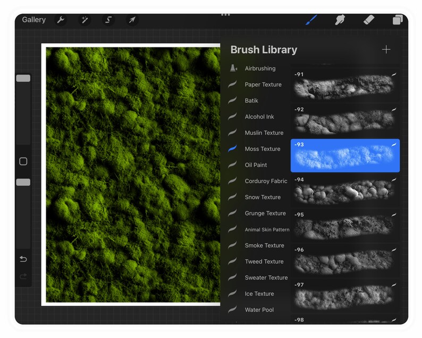Open the Layers panel
This screenshot has height=338, width=422.
[x=398, y=20]
